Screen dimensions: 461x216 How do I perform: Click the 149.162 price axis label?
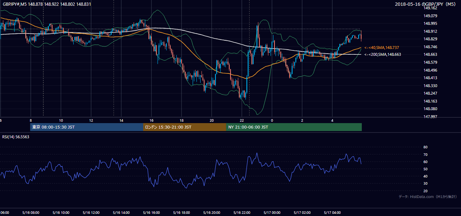click(x=431, y=8)
